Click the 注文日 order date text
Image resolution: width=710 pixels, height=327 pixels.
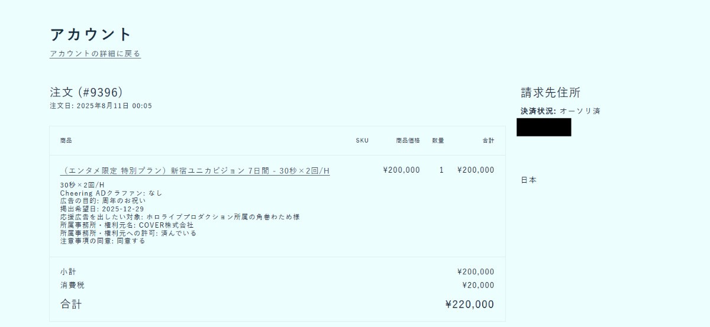tap(101, 106)
